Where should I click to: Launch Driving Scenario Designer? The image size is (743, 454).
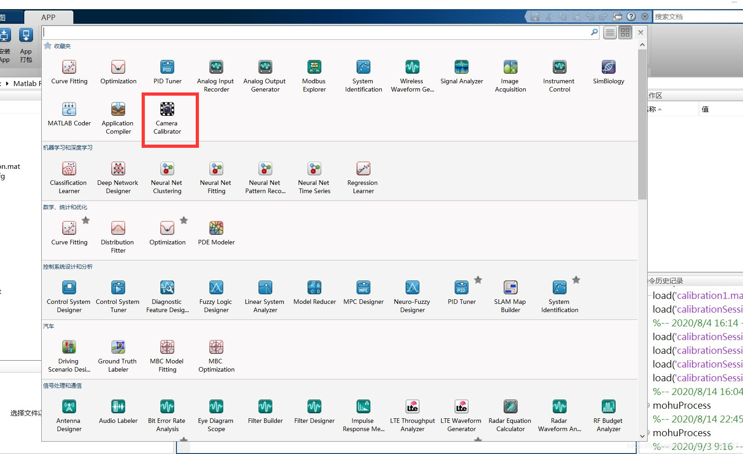69,356
